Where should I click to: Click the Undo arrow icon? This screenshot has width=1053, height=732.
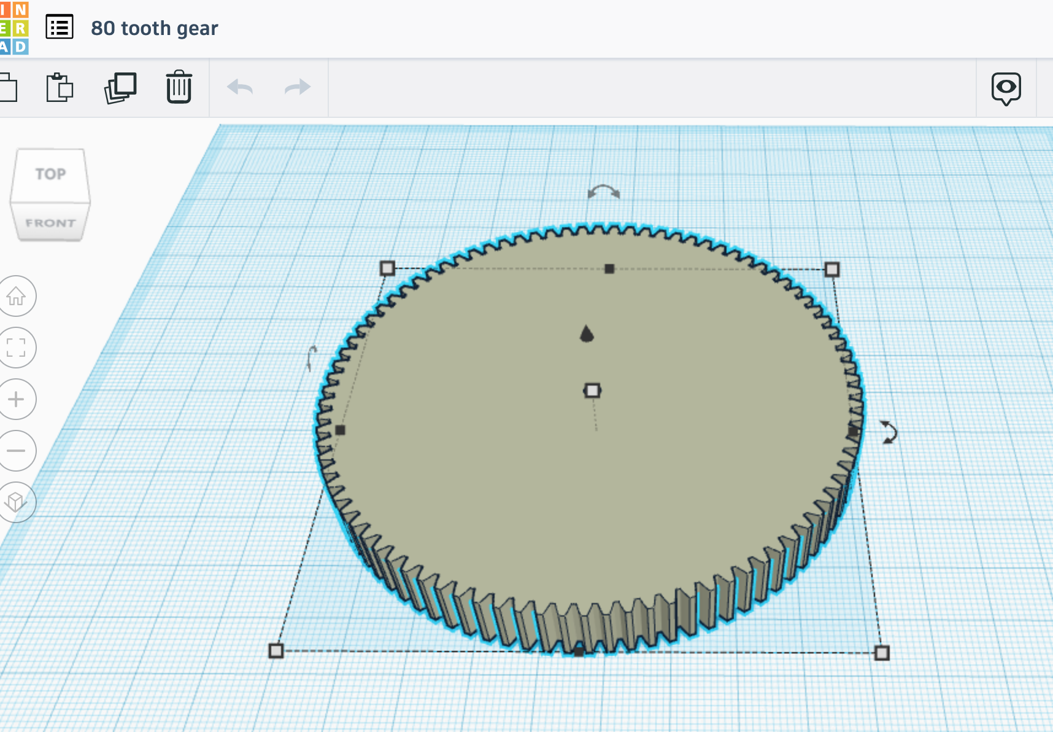(x=241, y=87)
